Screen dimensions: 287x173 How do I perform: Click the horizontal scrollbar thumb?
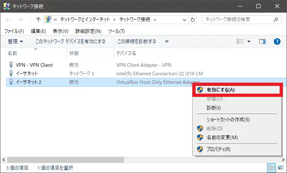tap(66, 160)
